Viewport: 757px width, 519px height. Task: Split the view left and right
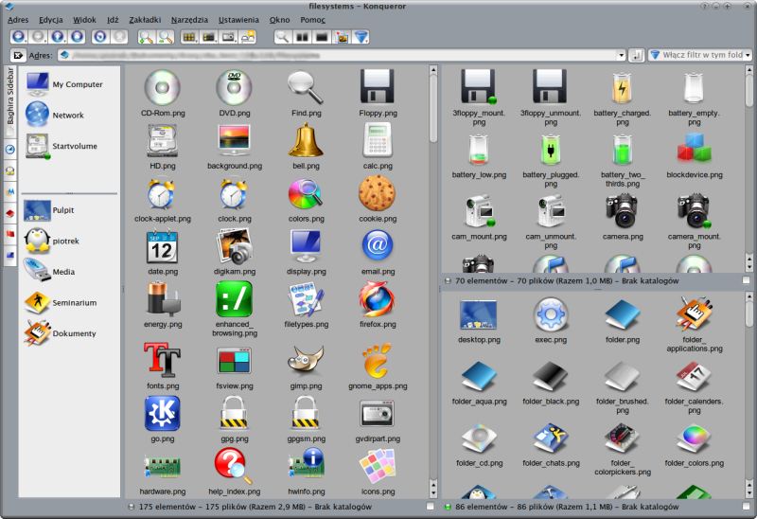(x=302, y=37)
